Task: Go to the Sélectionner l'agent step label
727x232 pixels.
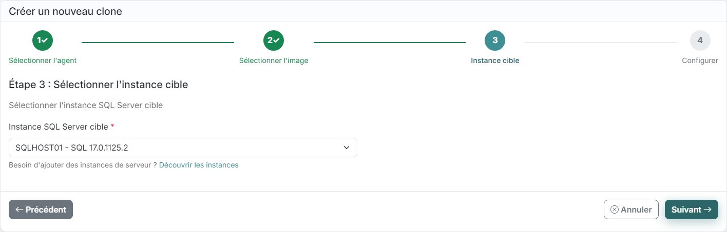Action: coord(43,60)
